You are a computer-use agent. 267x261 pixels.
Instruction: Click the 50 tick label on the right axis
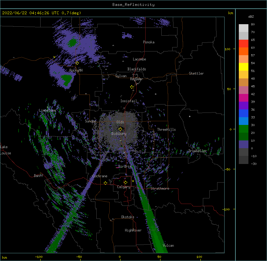tap(229, 89)
